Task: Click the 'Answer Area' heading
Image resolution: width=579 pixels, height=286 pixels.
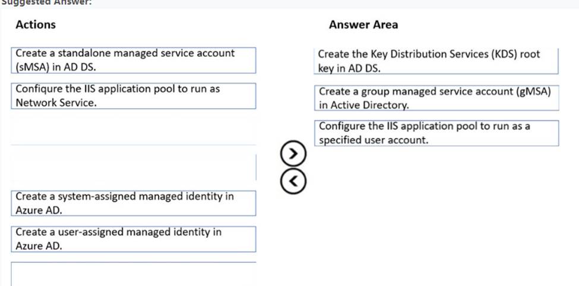Action: click(363, 25)
